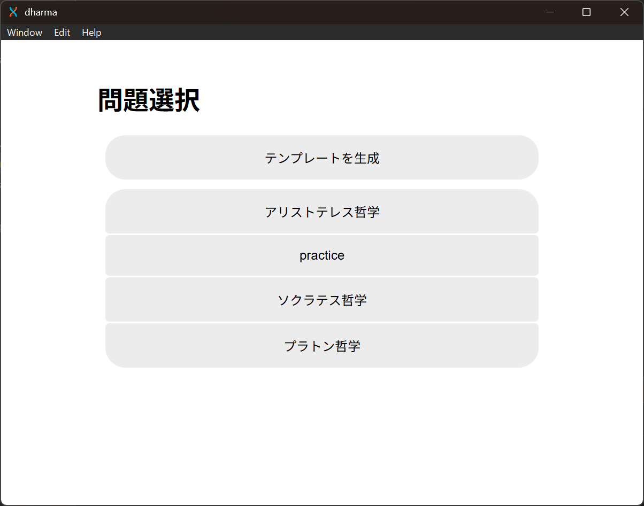
Task: Click the dharma title text
Action: click(41, 12)
